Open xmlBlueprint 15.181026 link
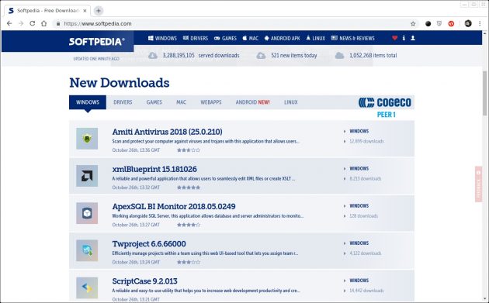Screen dimensions: 489x303 pos(154,169)
